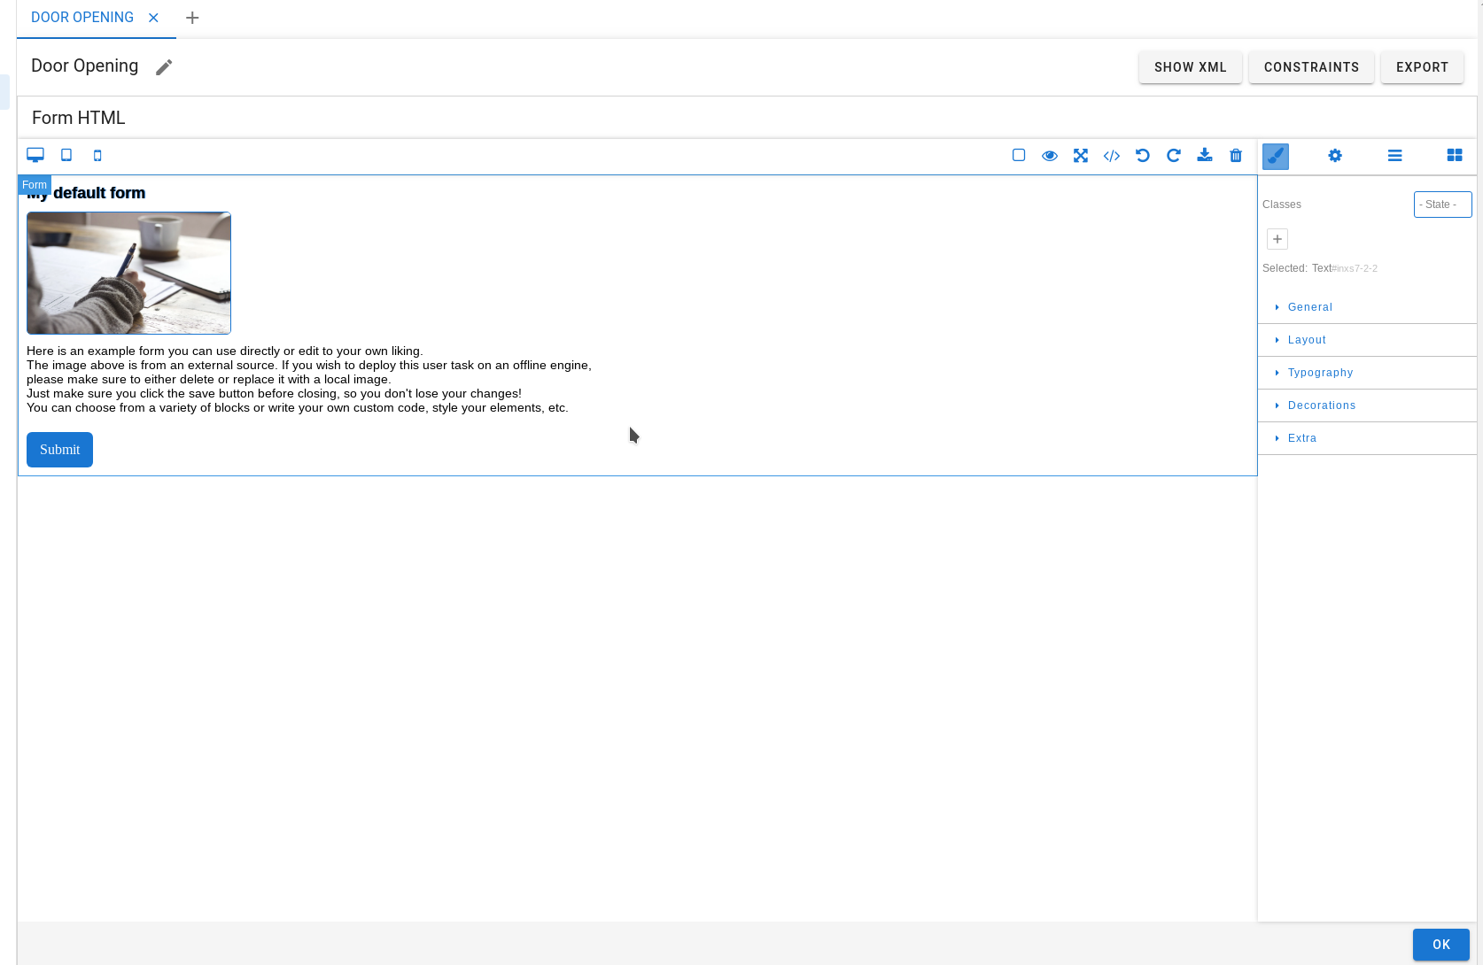Click the SHOW XML button
Screen dimensions: 1483x965
(1190, 67)
